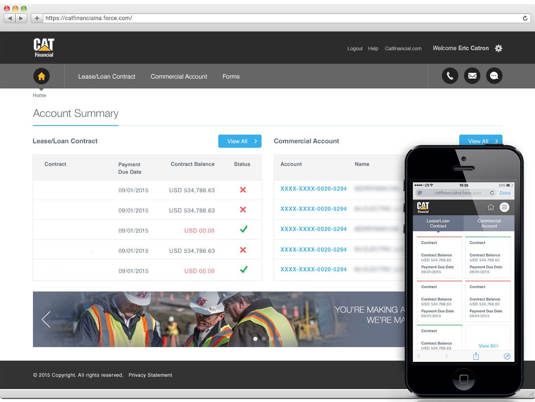Tap the home icon in mobile header
535x402 pixels.
click(490, 207)
